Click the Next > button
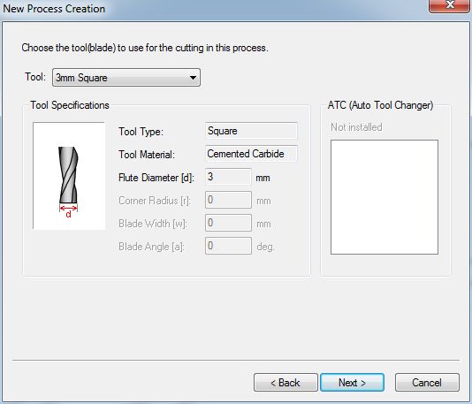The image size is (472, 404). pos(352,383)
